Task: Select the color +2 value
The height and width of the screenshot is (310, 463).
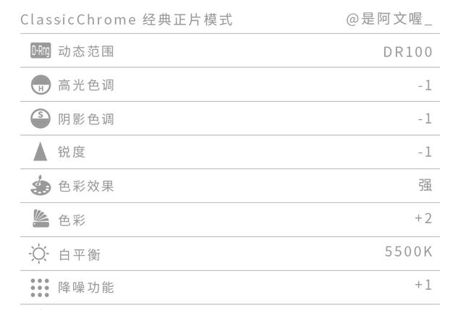Action: [423, 218]
